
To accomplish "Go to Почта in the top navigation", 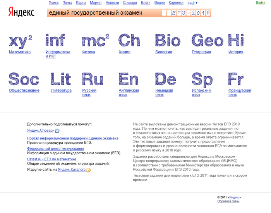I will (67, 3).
